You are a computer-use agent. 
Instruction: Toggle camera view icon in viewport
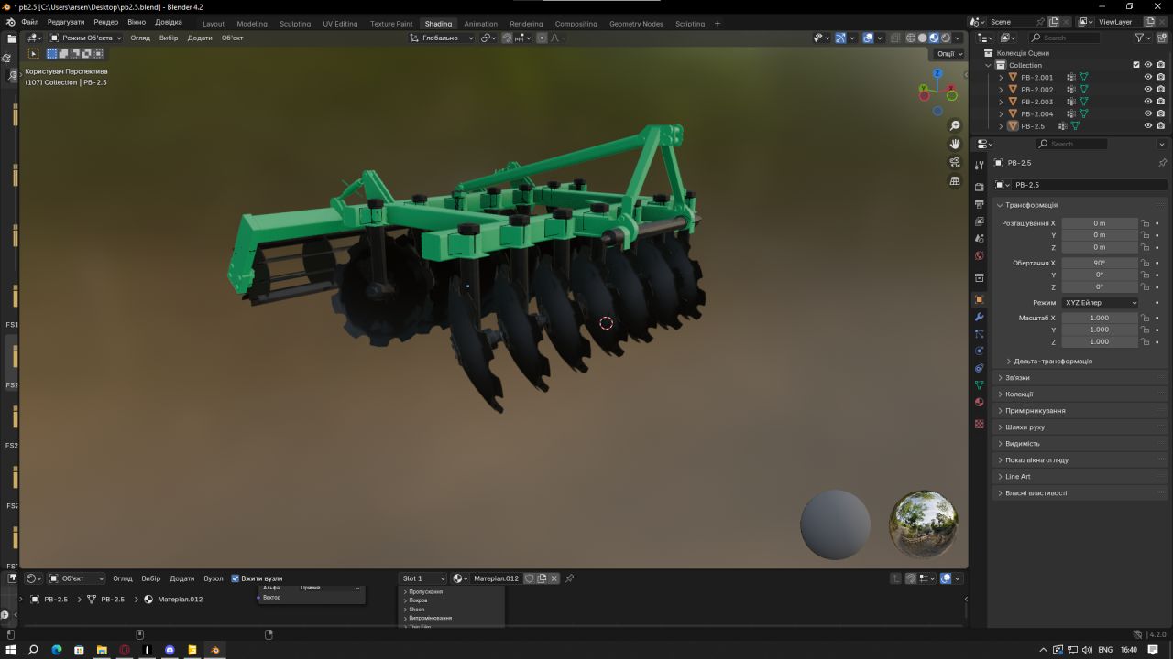(954, 162)
